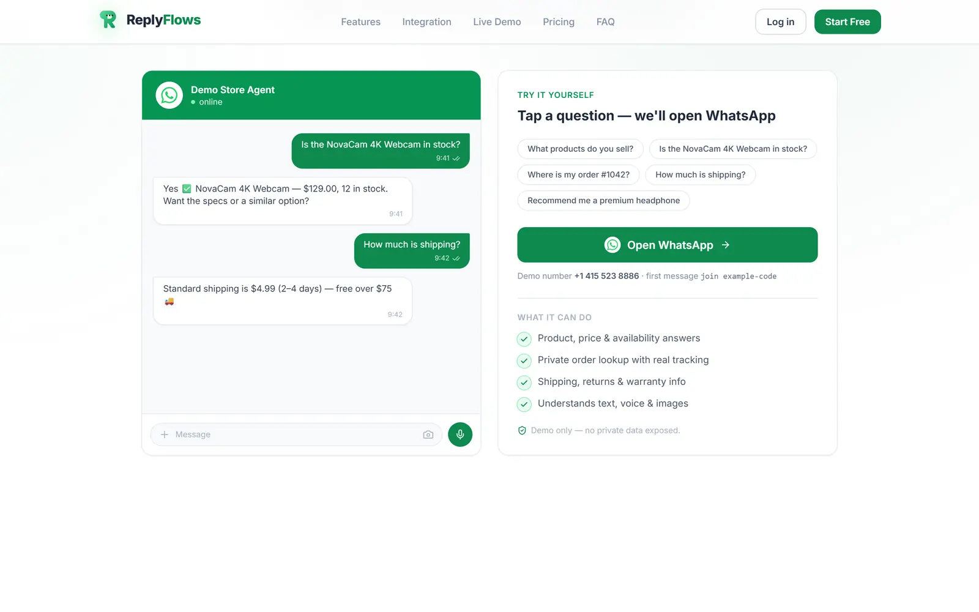Select 'How much is shipping?' question chip

tap(701, 174)
